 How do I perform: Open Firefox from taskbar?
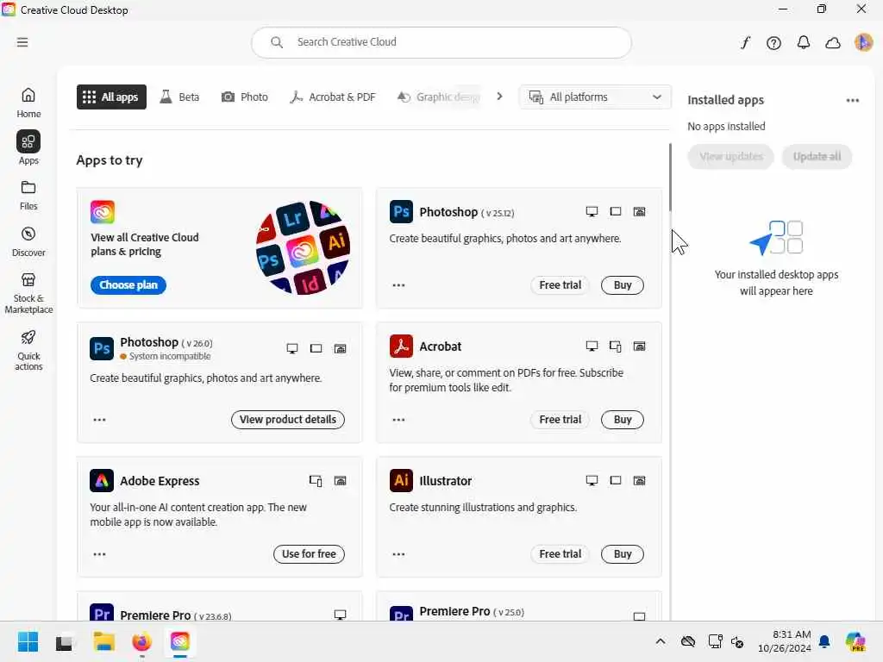141,641
